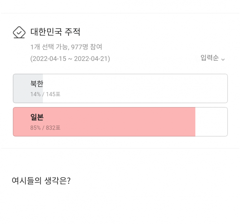Click the "85% / 832표" vote count
Viewport: 240px width, 224px height.
[x=45, y=128]
